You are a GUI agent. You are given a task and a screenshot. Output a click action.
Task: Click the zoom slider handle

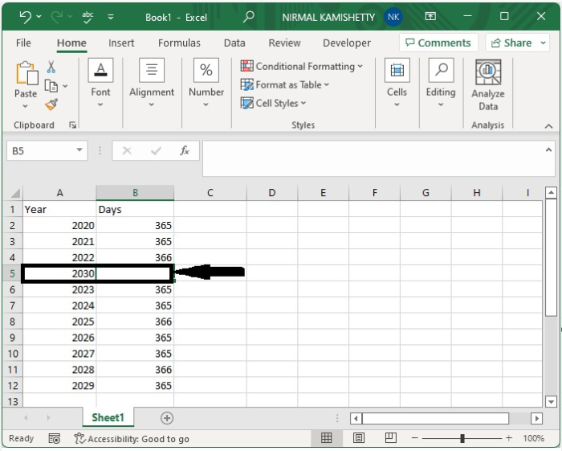point(462,438)
